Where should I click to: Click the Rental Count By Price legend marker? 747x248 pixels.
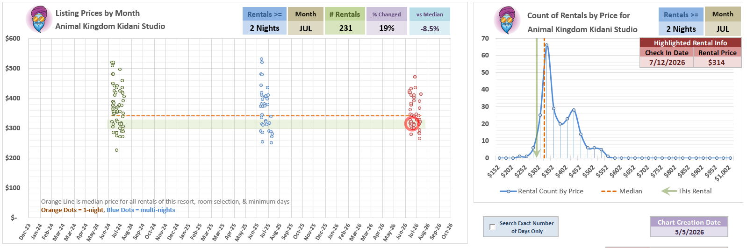point(508,191)
